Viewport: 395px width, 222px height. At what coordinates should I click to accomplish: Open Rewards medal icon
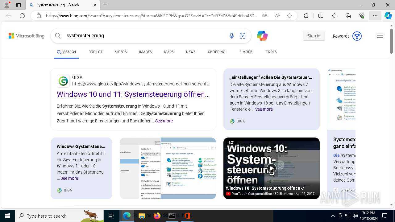(357, 36)
